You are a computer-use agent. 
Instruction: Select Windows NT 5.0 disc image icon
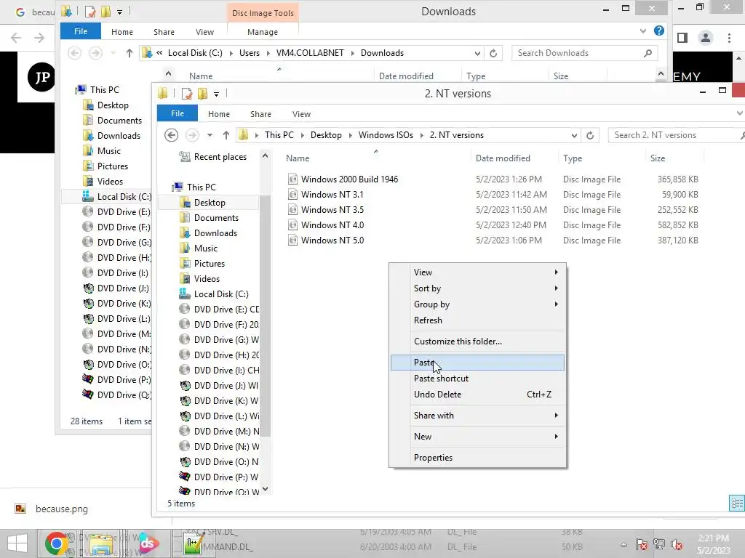tap(293, 240)
